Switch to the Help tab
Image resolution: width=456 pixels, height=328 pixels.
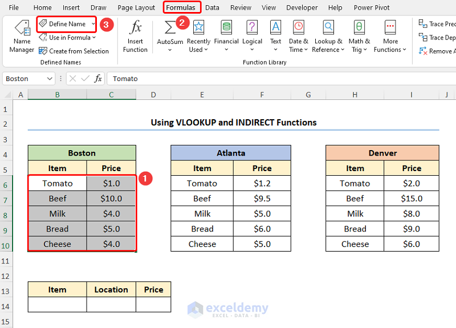point(335,7)
